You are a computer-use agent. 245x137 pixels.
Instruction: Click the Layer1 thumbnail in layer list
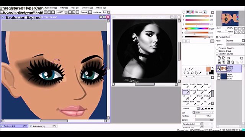click(224, 68)
